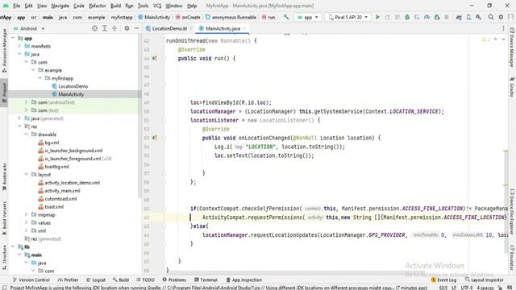Screen dimensions: 516x290
Task: Click the Profiler tool window button
Action: pyautogui.click(x=68, y=280)
